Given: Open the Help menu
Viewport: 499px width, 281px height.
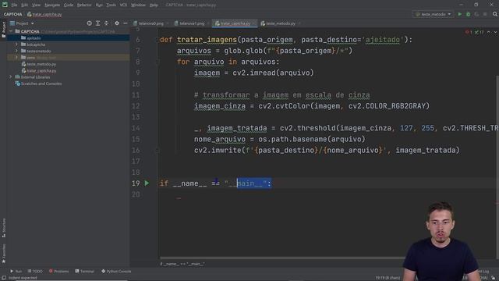Looking at the screenshot, I should tap(154, 5).
